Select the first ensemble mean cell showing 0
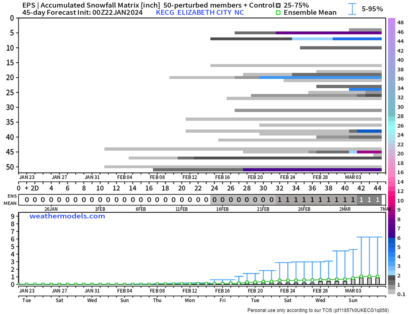The width and height of the screenshot is (408, 314). (x=27, y=200)
